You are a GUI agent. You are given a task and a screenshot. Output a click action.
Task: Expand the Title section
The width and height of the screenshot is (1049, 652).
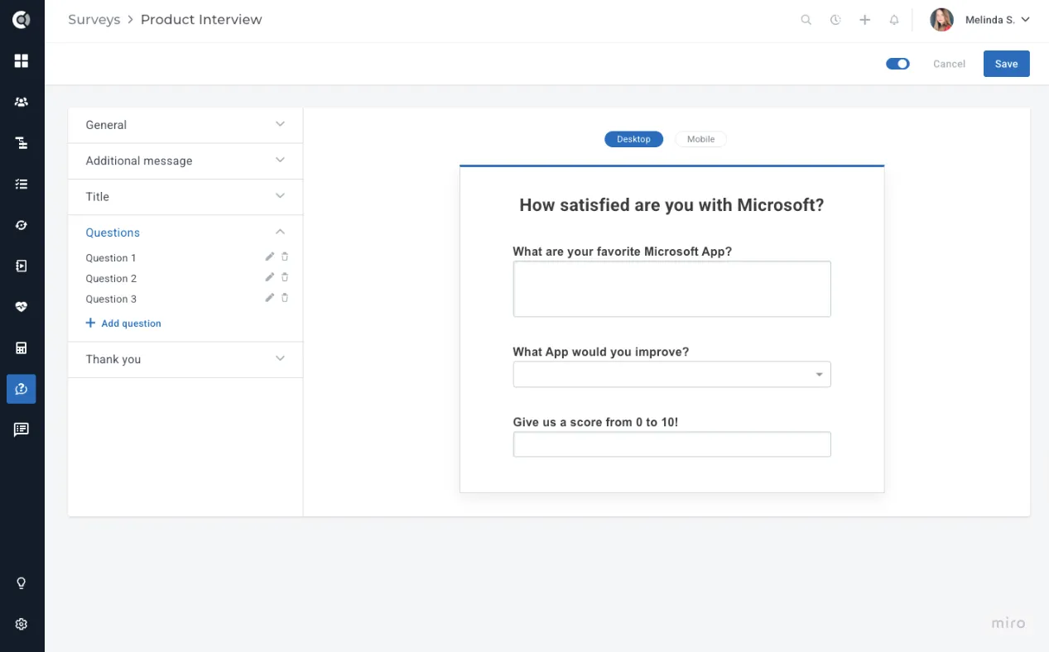pos(185,197)
